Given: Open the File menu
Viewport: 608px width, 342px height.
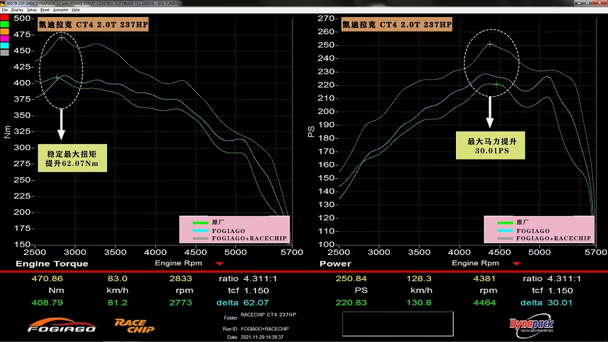Looking at the screenshot, I should [x=5, y=10].
